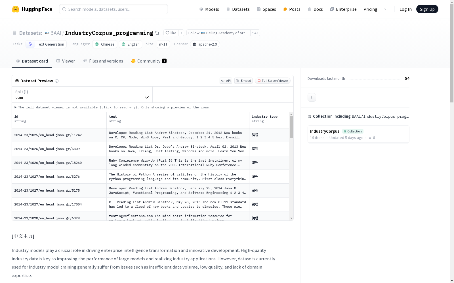
Task: Click the Sign Up button
Action: [427, 9]
